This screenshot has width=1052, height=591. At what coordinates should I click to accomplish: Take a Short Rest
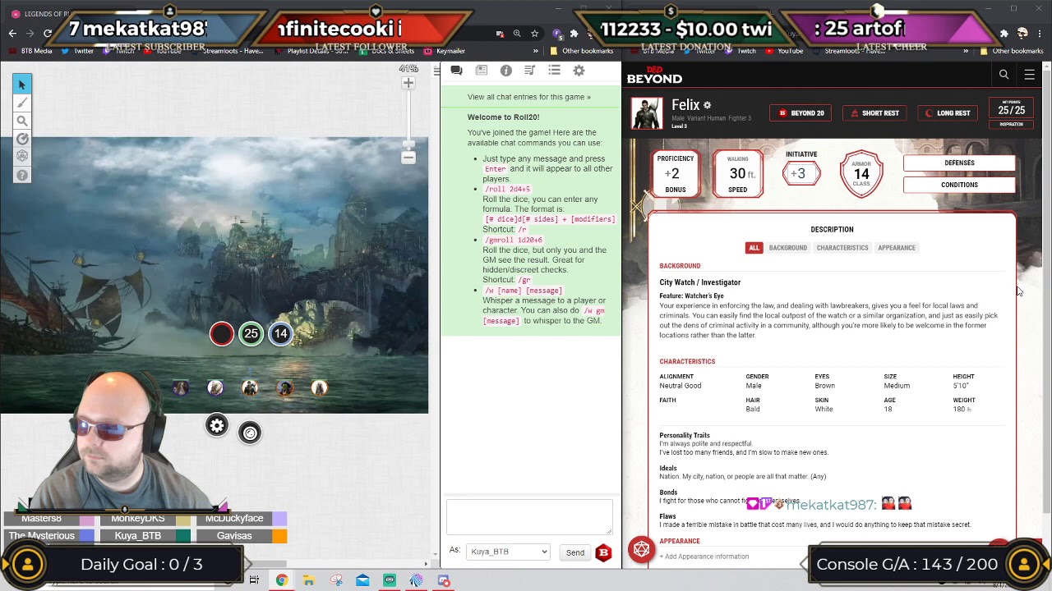coord(874,113)
